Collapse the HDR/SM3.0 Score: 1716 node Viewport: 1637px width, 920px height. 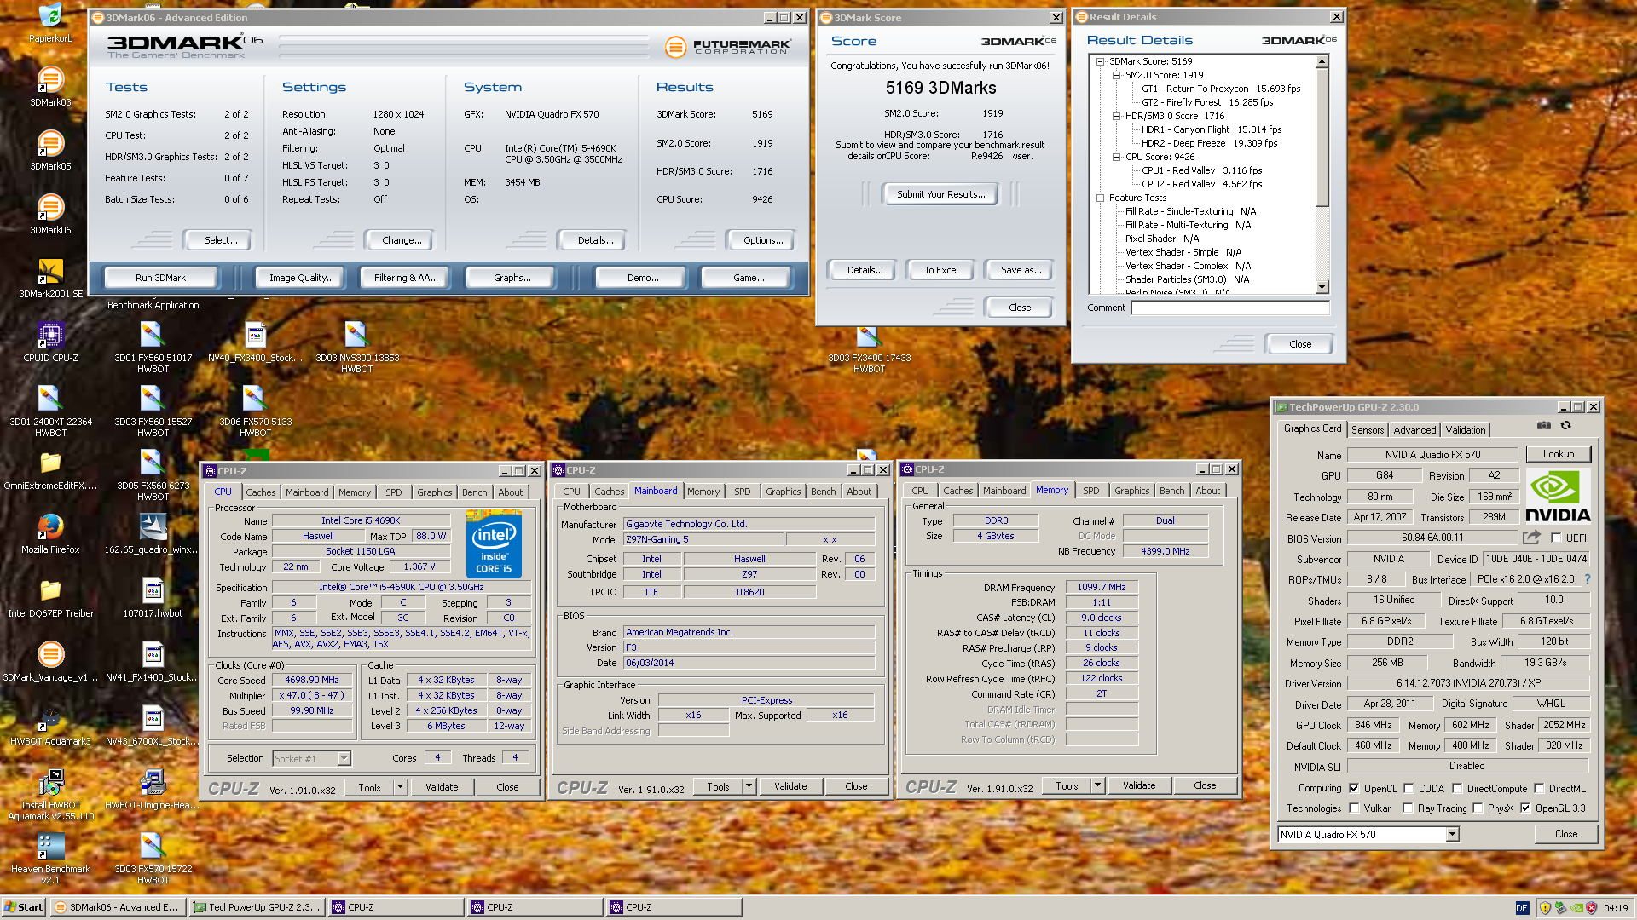(1117, 116)
